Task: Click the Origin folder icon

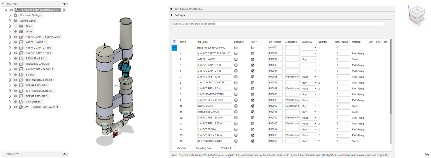Action: [21, 26]
